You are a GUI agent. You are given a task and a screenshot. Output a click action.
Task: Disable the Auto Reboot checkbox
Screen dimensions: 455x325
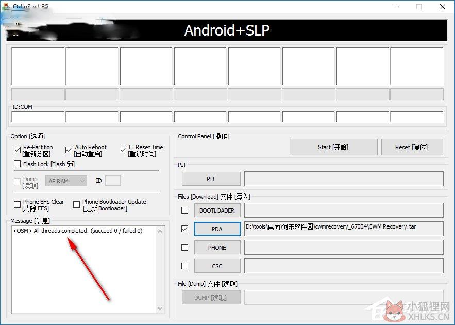69,150
